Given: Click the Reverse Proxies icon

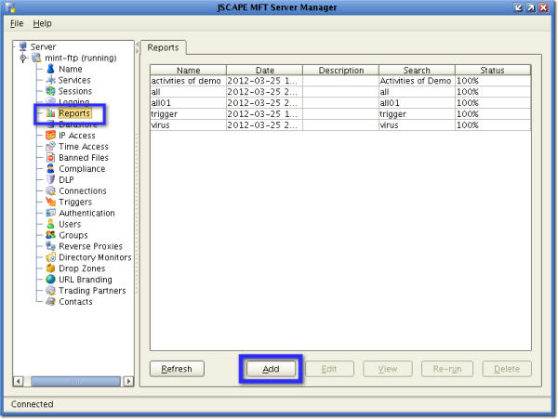Looking at the screenshot, I should coord(50,246).
